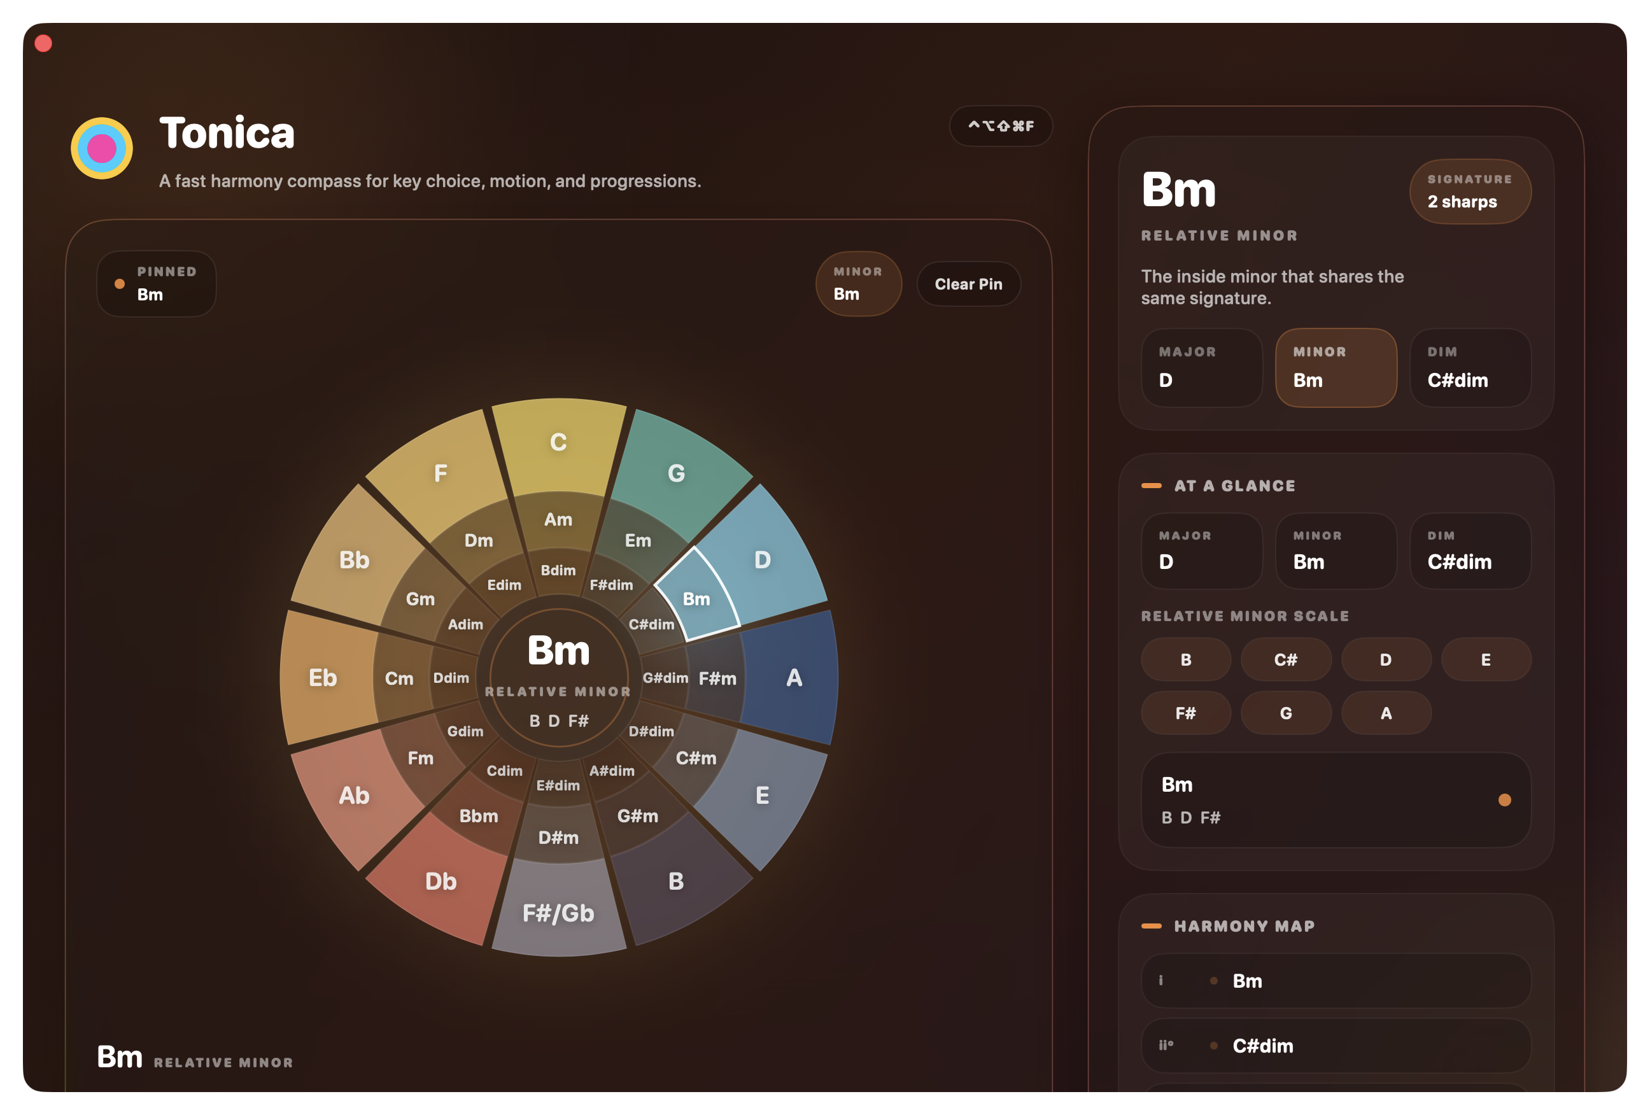The width and height of the screenshot is (1650, 1115).
Task: Click the Pinned Bm chip
Action: tap(155, 283)
